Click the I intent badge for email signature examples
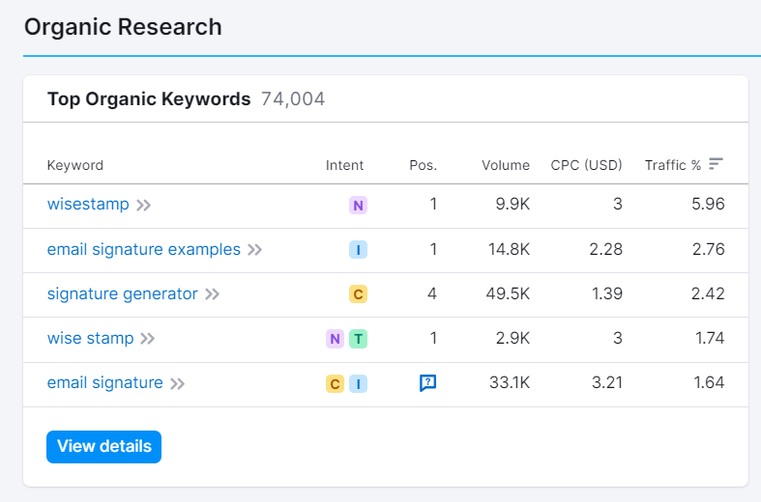This screenshot has height=502, width=761. tap(358, 249)
